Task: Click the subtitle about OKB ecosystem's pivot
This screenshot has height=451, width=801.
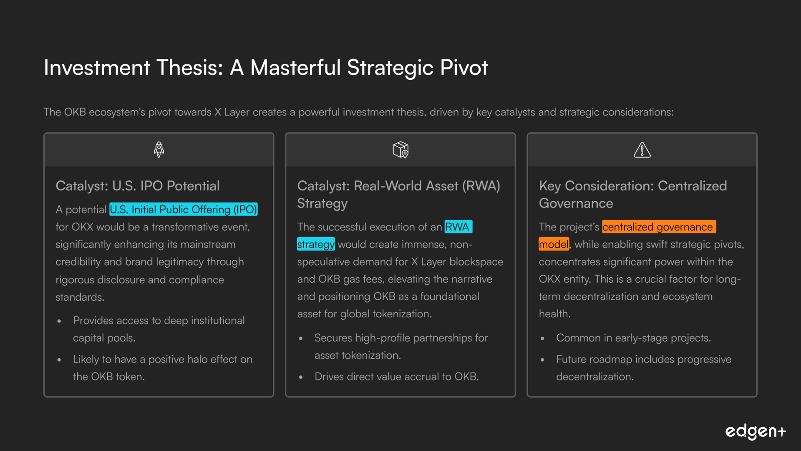Action: point(358,112)
